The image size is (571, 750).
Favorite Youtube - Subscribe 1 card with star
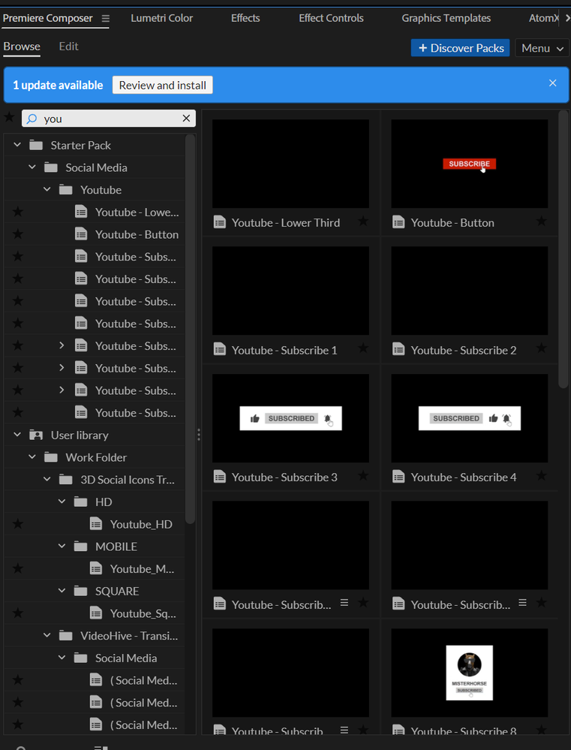[x=363, y=348]
